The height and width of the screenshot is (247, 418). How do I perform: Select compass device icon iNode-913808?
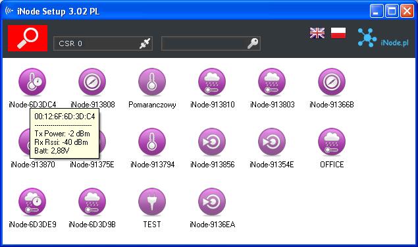point(92,82)
